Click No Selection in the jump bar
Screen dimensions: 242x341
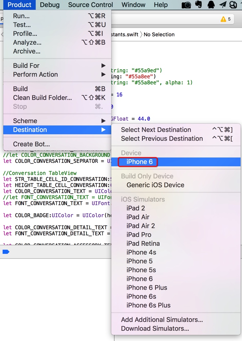(159, 35)
